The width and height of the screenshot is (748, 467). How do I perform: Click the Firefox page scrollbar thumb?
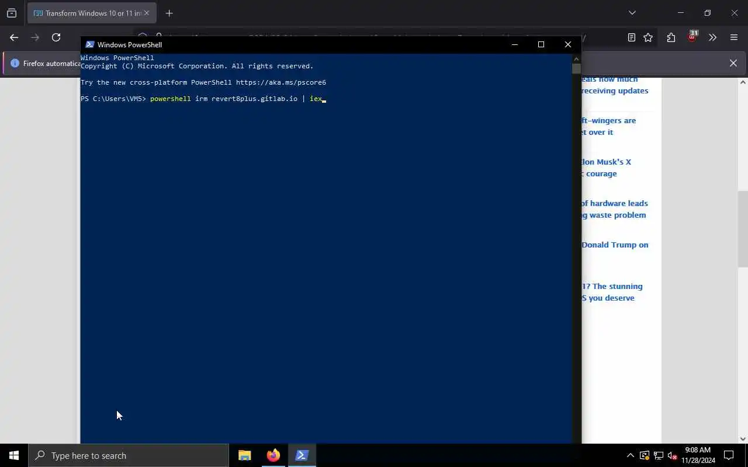click(743, 228)
